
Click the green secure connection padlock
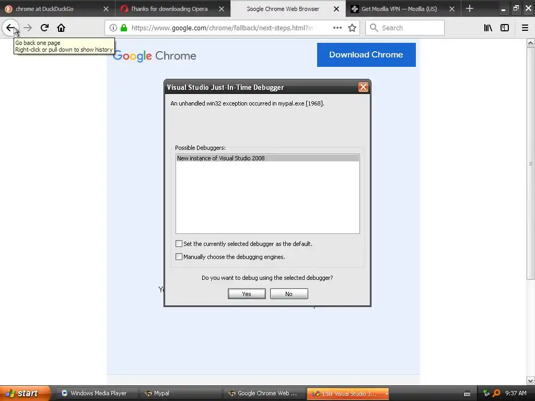click(x=124, y=28)
